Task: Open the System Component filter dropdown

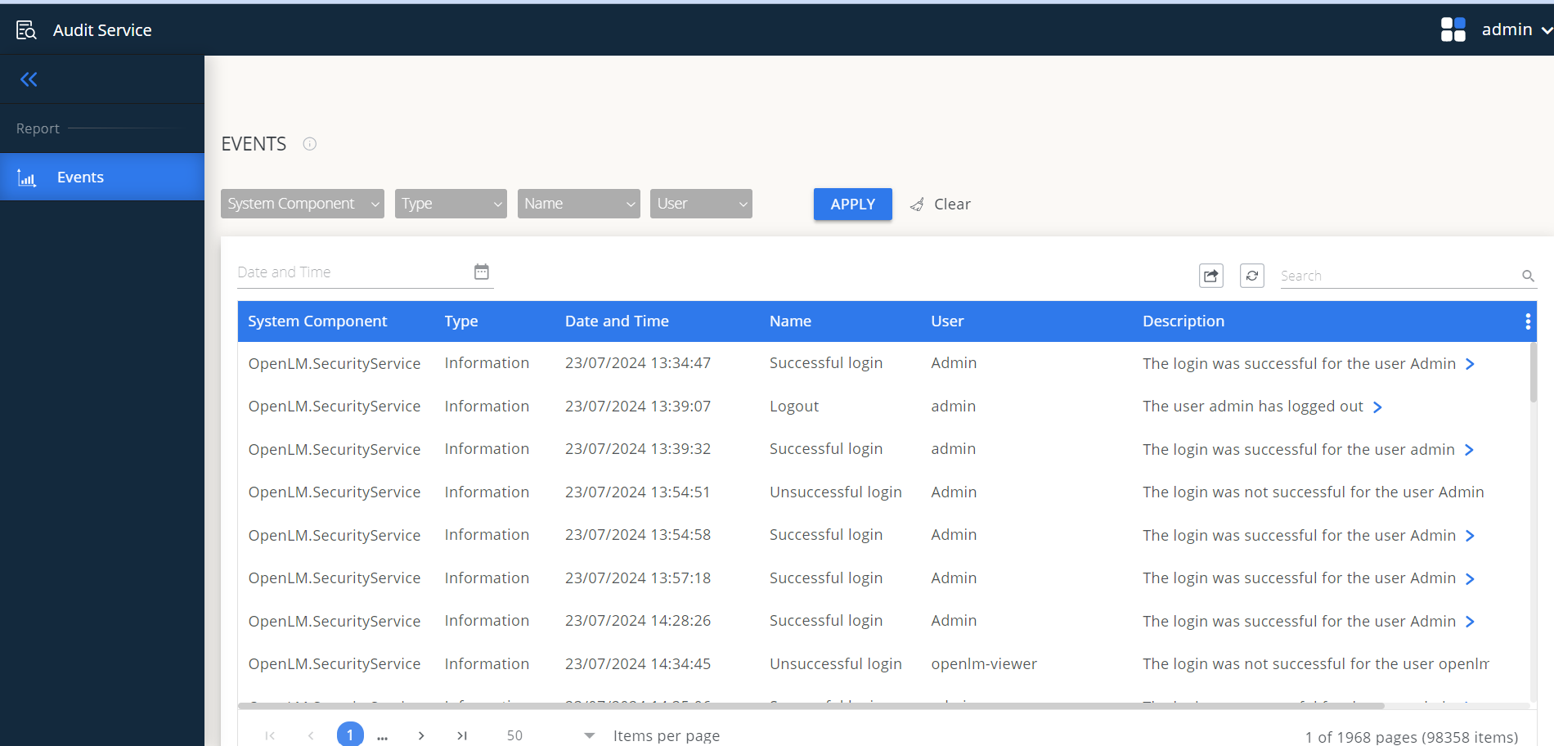Action: click(x=302, y=203)
